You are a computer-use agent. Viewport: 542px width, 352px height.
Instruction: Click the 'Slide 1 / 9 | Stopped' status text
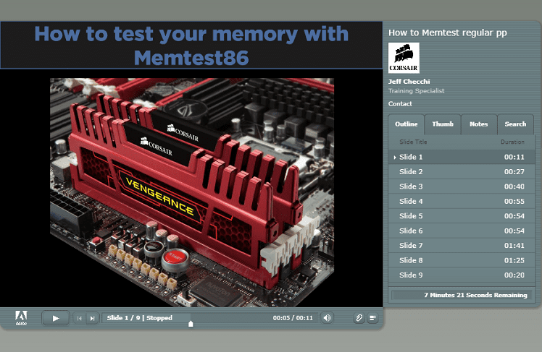point(139,318)
